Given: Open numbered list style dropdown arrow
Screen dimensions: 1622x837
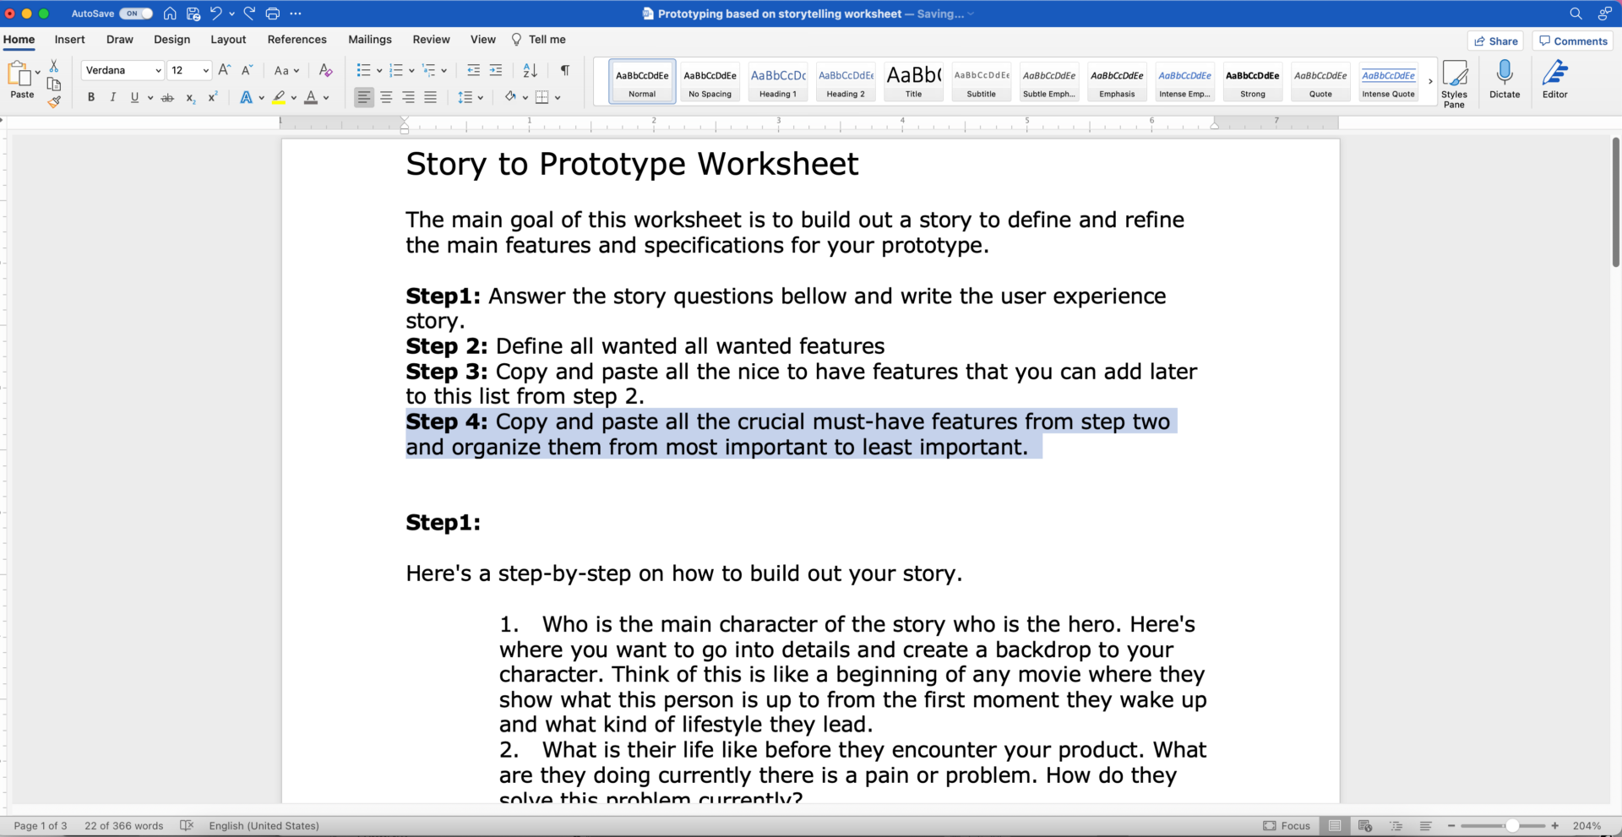Looking at the screenshot, I should pyautogui.click(x=411, y=71).
